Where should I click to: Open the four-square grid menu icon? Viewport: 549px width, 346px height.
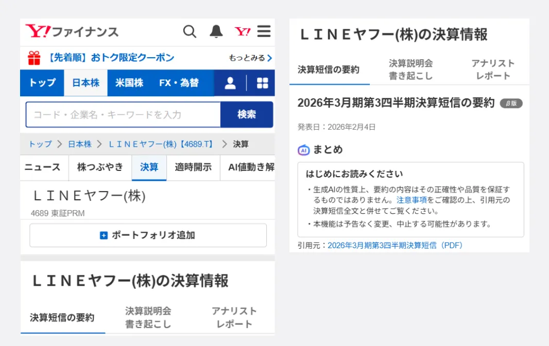(x=263, y=83)
